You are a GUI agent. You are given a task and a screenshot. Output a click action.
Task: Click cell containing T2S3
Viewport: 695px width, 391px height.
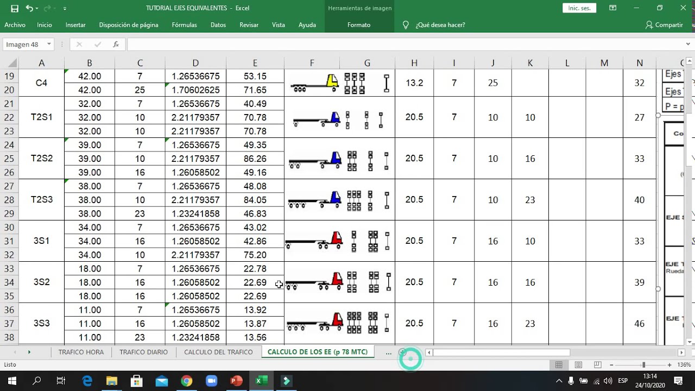pyautogui.click(x=41, y=200)
